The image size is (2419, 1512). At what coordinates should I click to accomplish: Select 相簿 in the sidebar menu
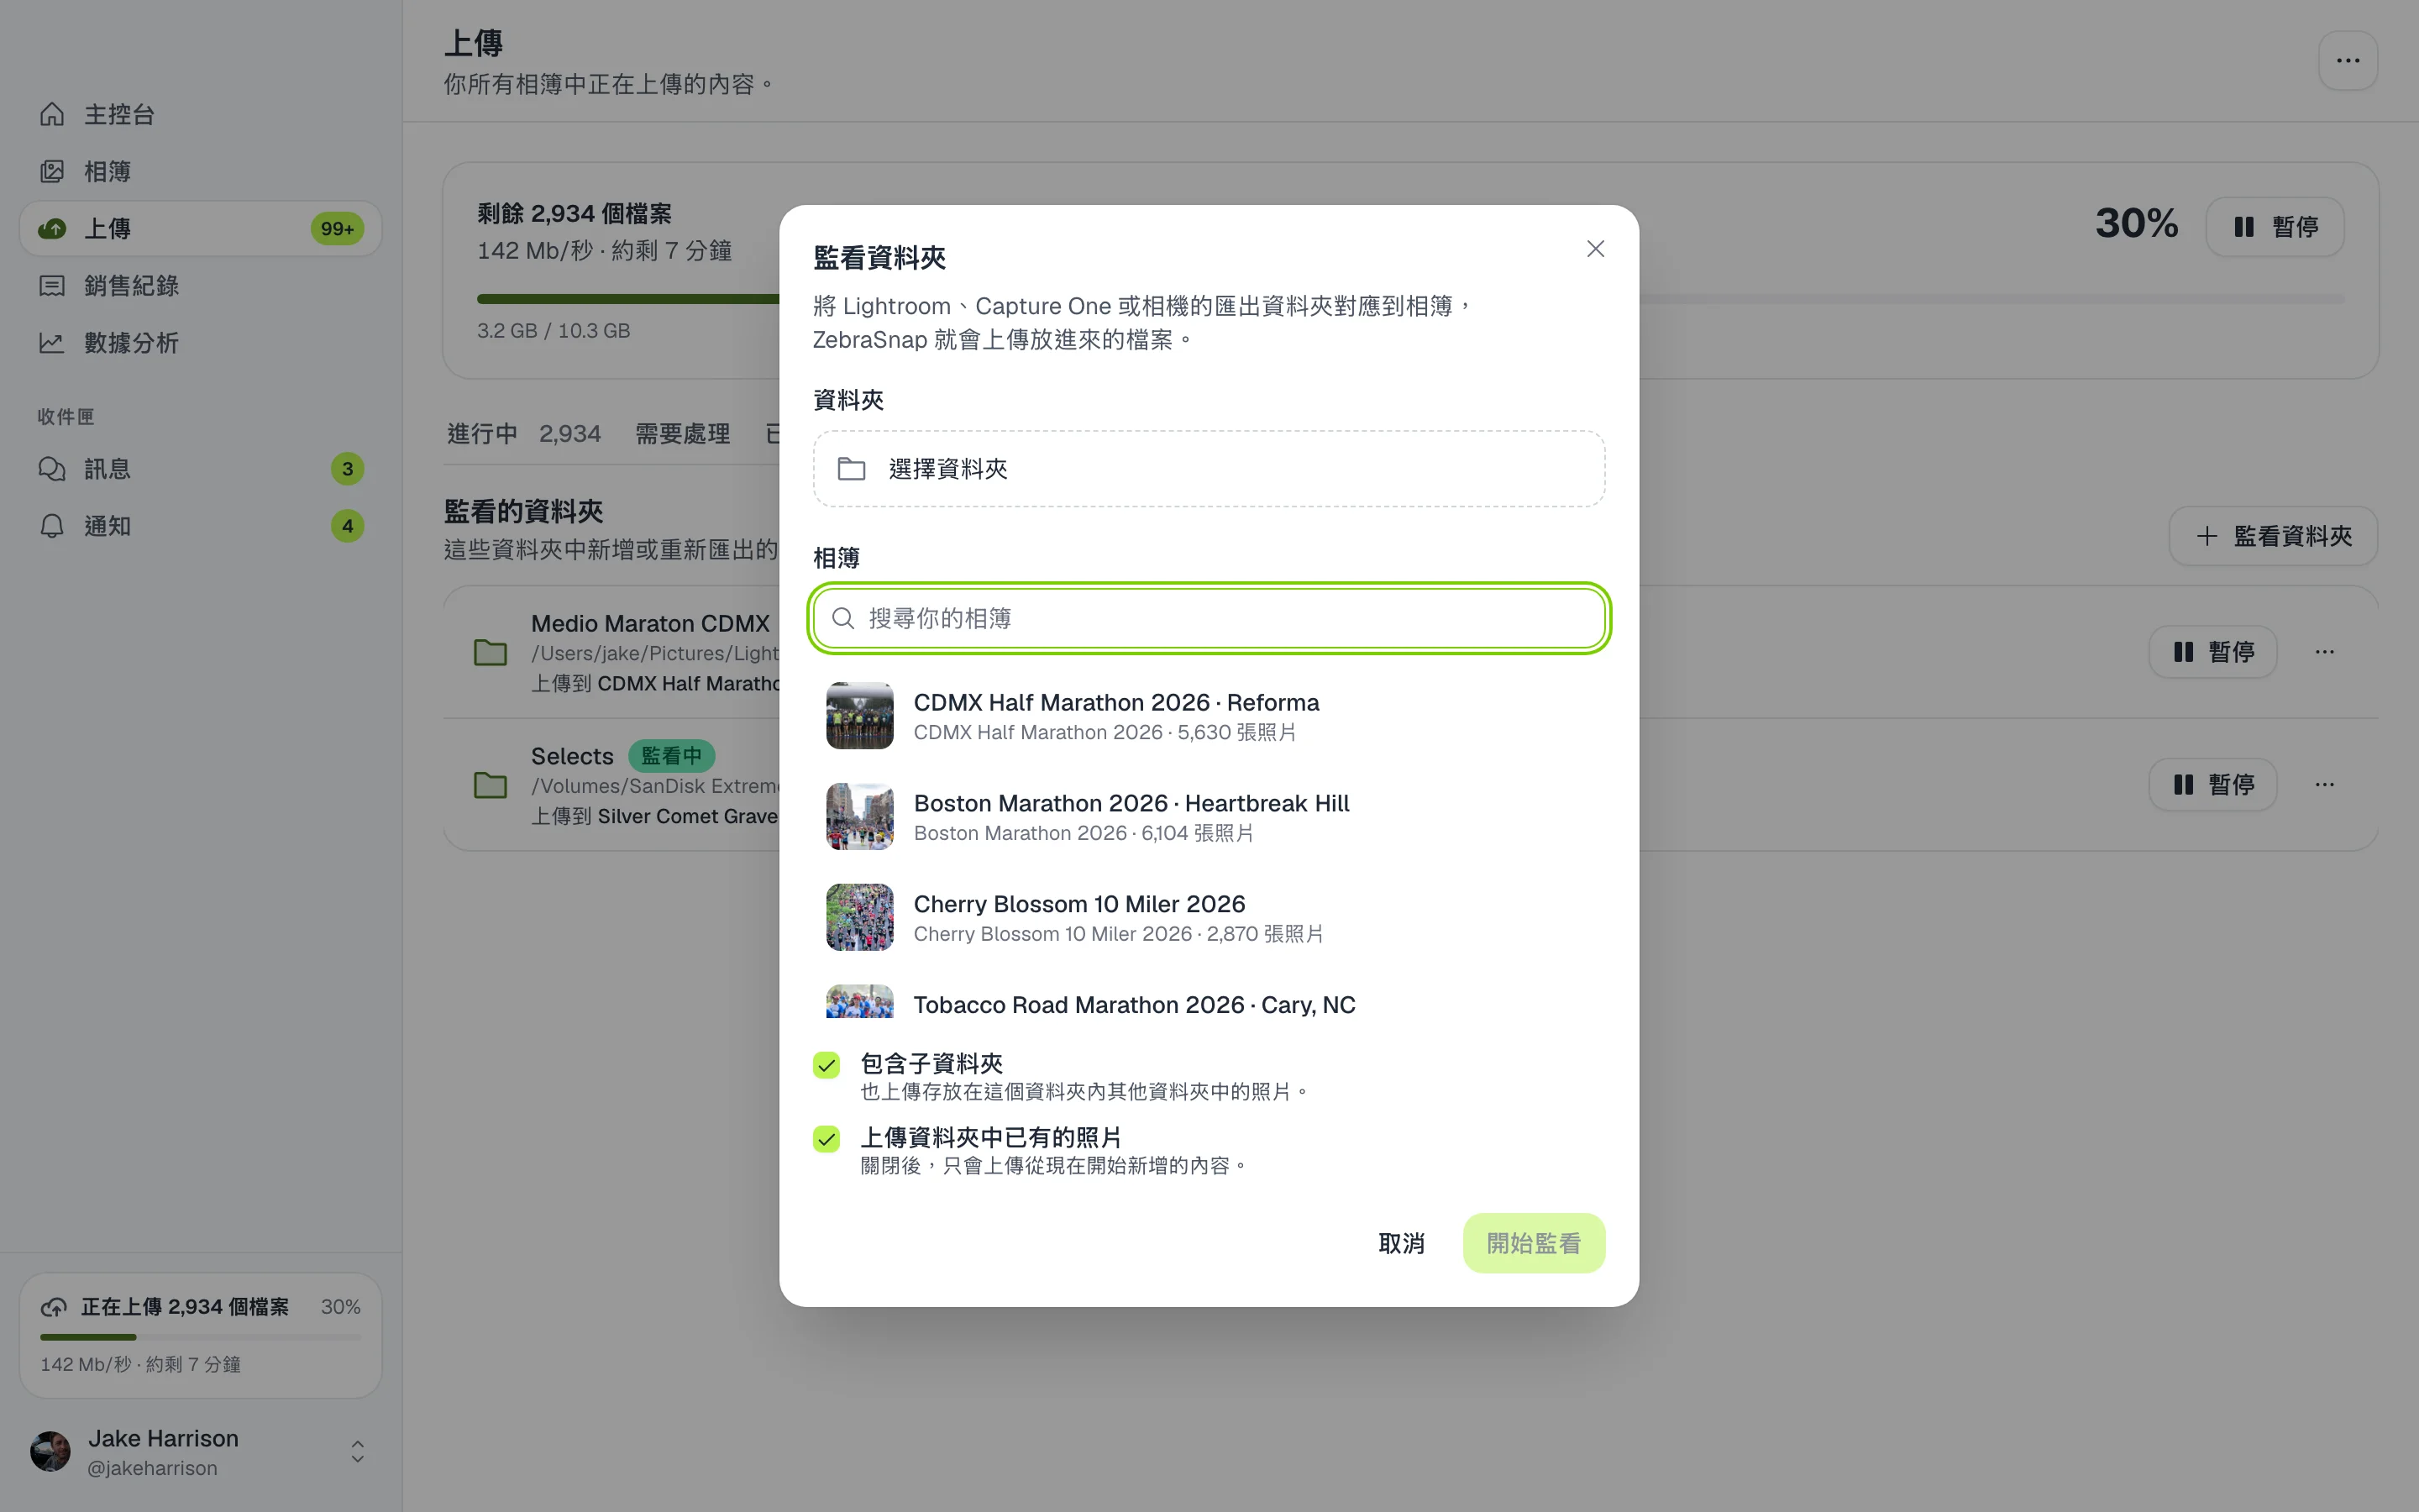click(x=201, y=171)
